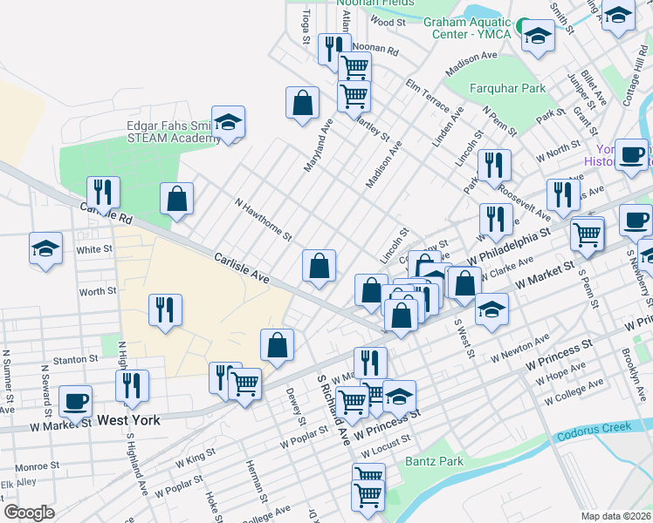The image size is (653, 523).
Task: Click the W College Ave label
Action: [574, 392]
